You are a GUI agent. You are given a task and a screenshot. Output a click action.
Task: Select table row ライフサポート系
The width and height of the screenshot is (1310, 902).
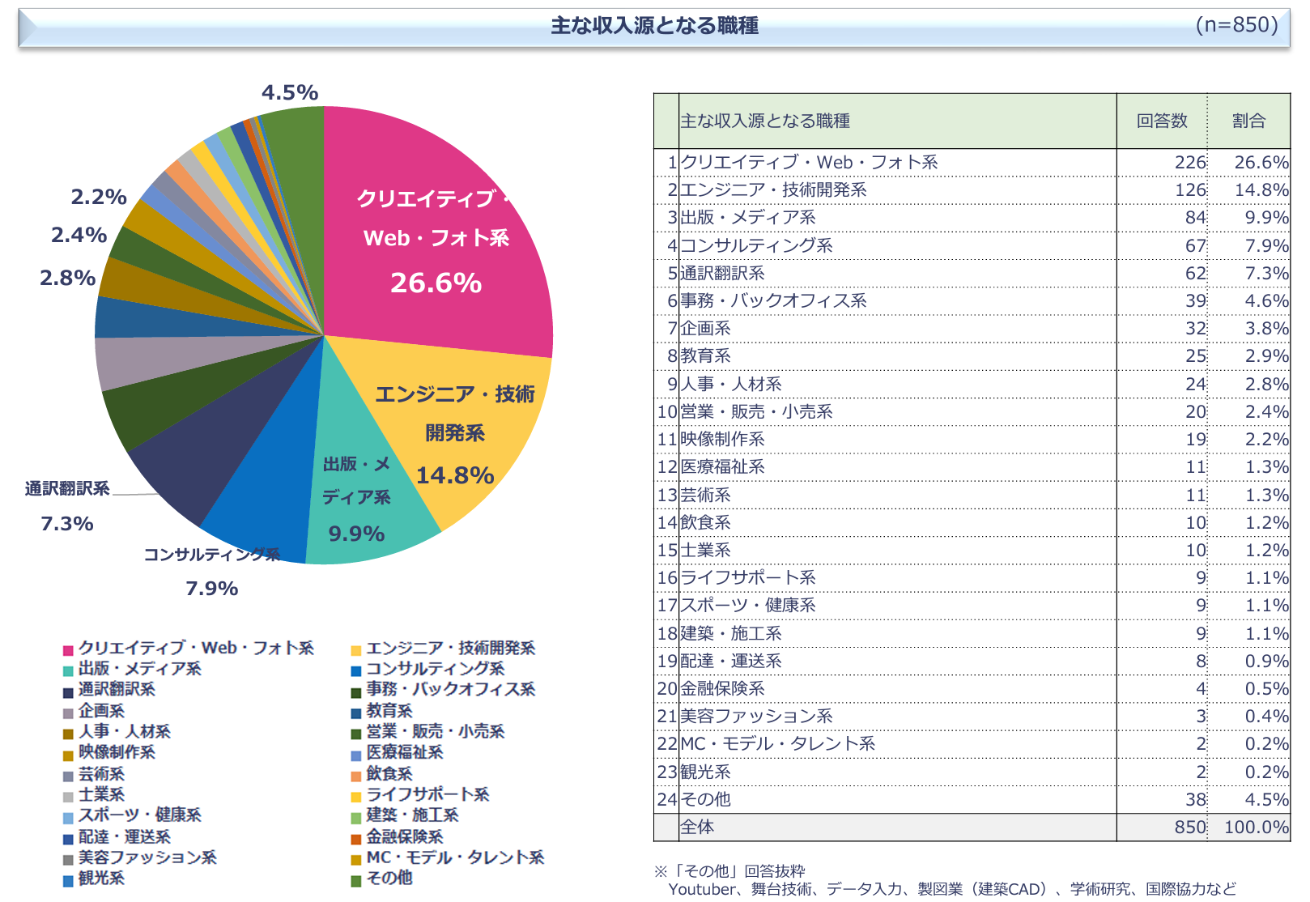click(x=972, y=578)
